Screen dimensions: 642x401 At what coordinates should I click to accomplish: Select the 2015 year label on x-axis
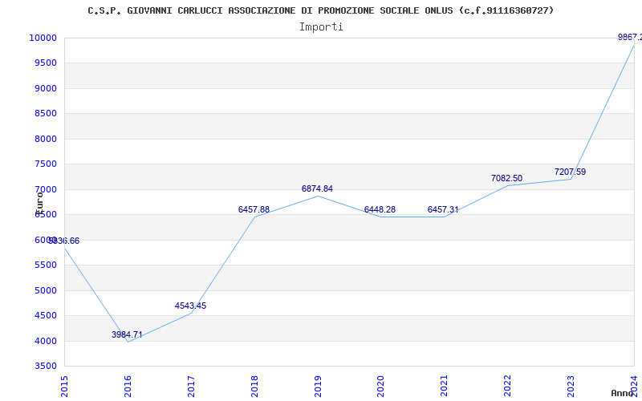click(65, 385)
